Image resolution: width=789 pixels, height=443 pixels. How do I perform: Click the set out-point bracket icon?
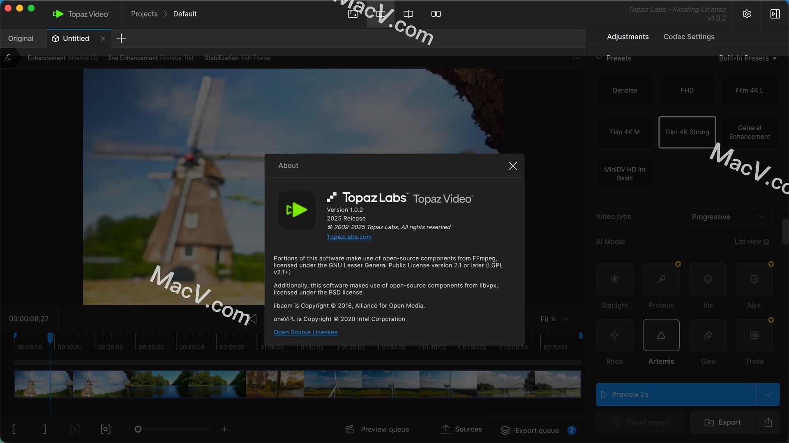click(44, 429)
